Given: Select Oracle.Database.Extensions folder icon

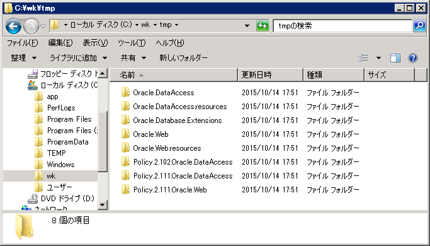Looking at the screenshot, I should coord(125,120).
